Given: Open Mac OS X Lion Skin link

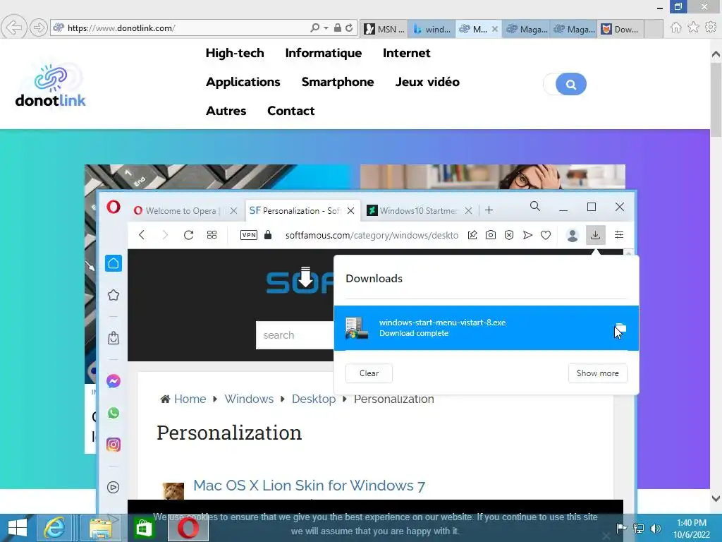Looking at the screenshot, I should pyautogui.click(x=309, y=486).
